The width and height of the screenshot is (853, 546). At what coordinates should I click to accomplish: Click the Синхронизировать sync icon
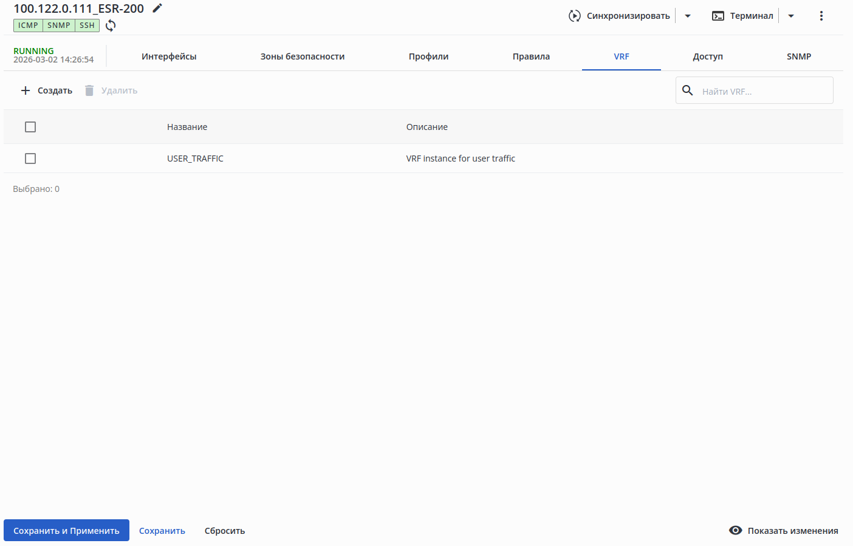pyautogui.click(x=574, y=16)
